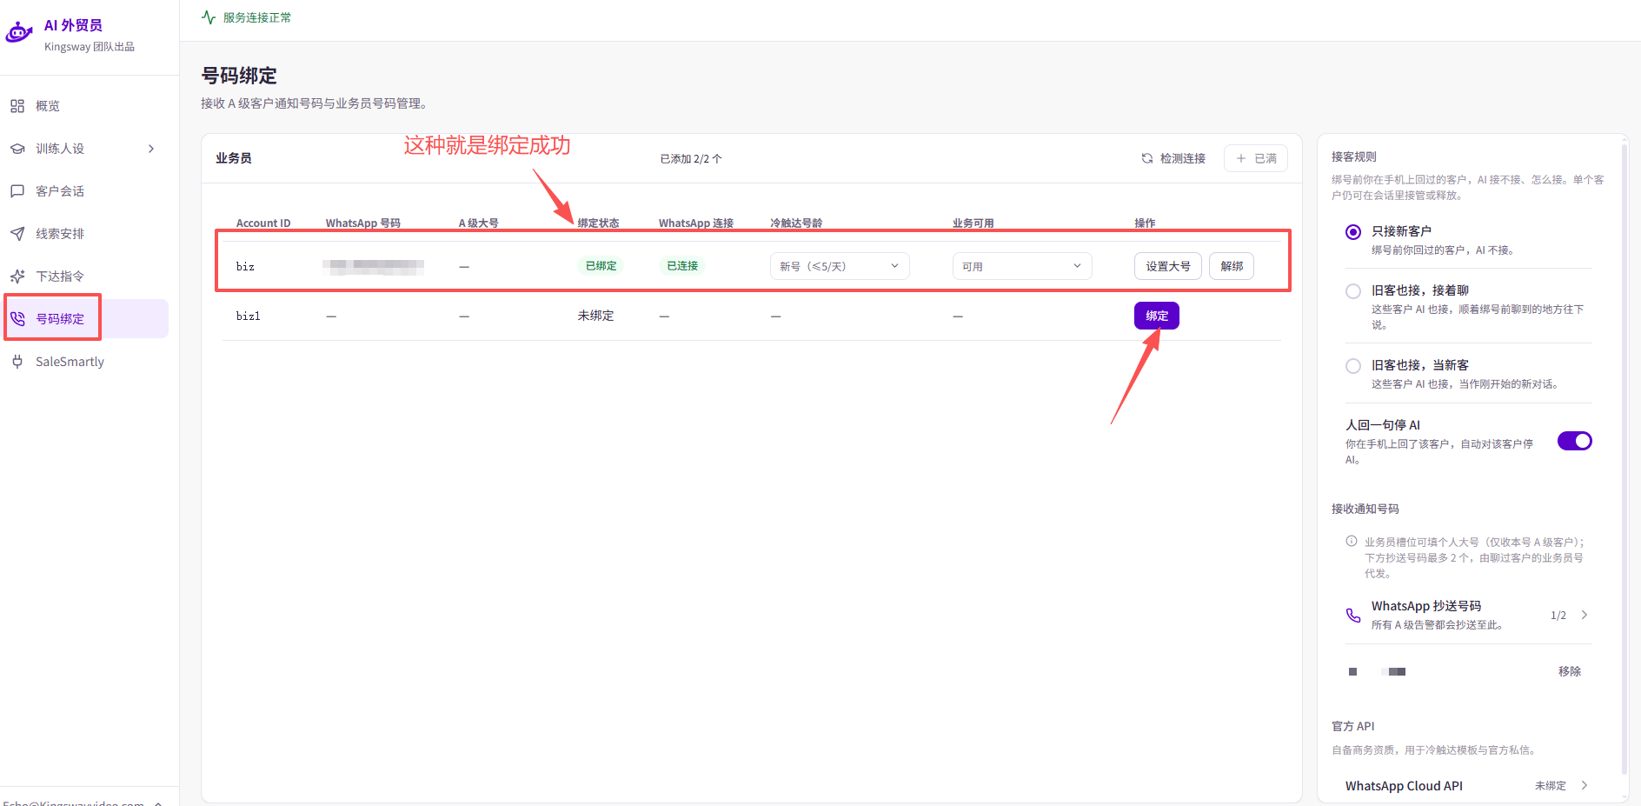Click the AI 外贸员 robot logo
This screenshot has width=1641, height=806.
(x=19, y=32)
